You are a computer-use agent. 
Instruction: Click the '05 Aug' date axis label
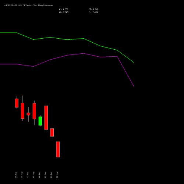pyautogui.click(x=16, y=175)
